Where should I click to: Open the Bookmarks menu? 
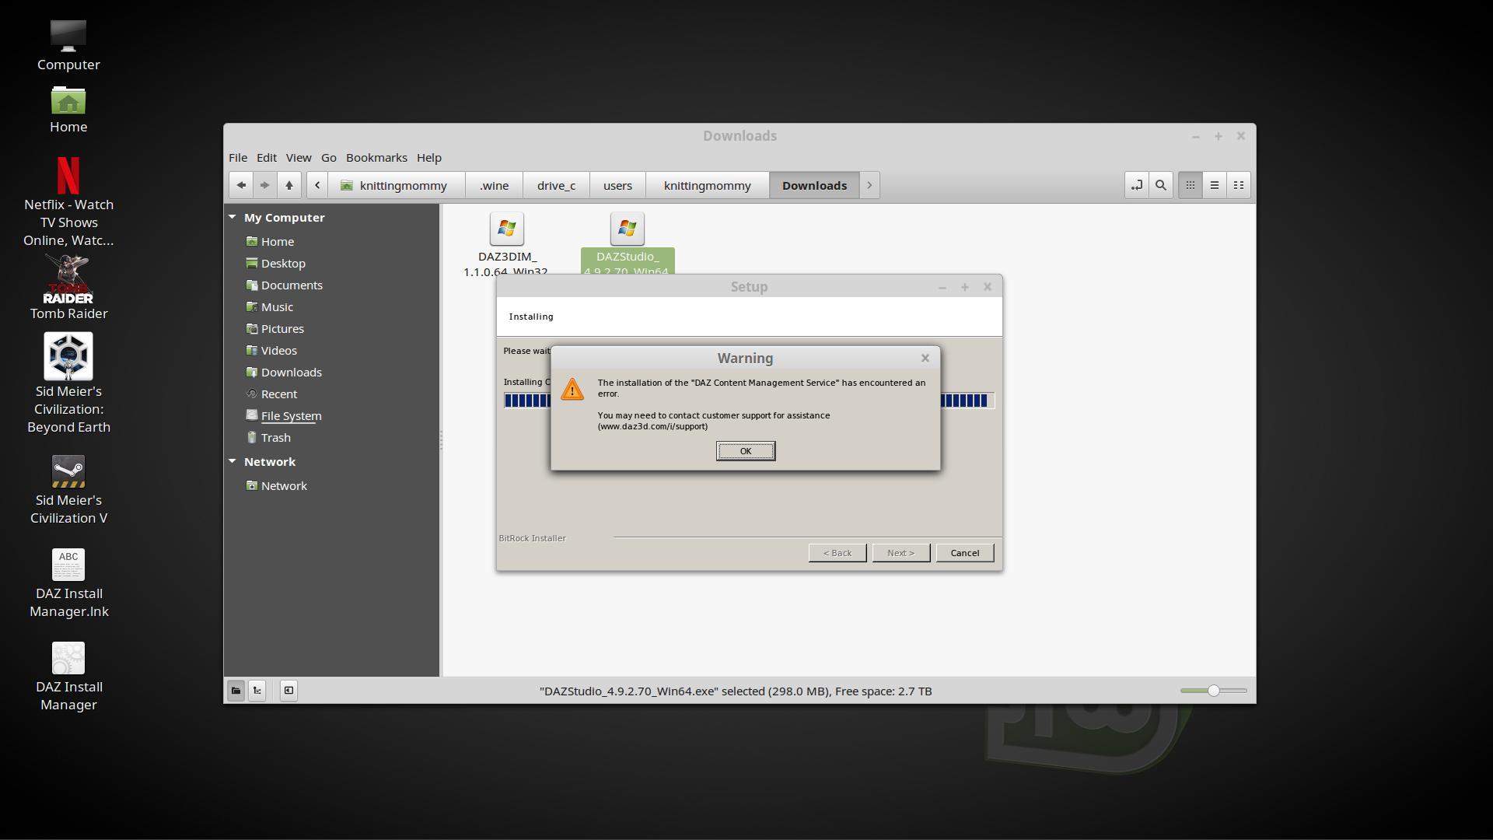376,158
